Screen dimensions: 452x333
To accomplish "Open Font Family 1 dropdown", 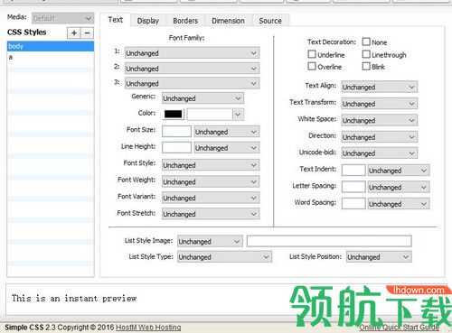I will tap(193, 53).
